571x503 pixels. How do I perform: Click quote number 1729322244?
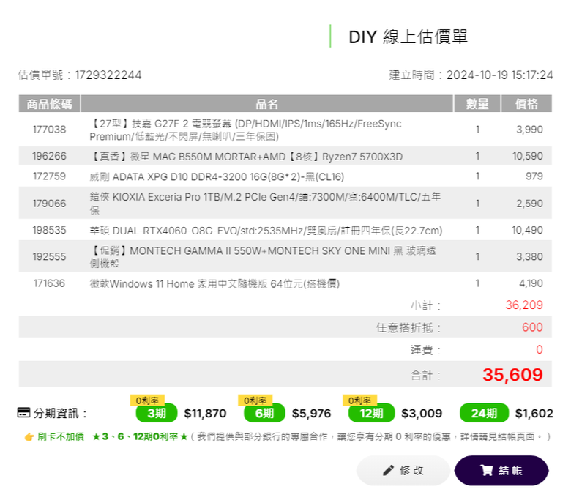[108, 75]
